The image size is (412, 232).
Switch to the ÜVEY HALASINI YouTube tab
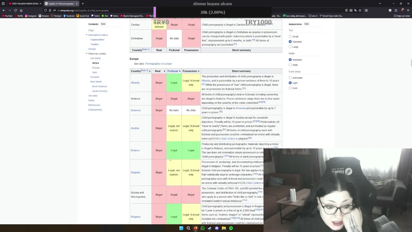25,4
